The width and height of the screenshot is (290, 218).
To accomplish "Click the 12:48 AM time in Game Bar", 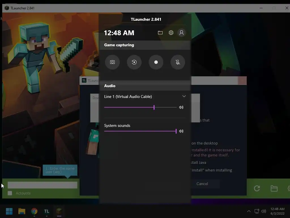I will coord(119,33).
